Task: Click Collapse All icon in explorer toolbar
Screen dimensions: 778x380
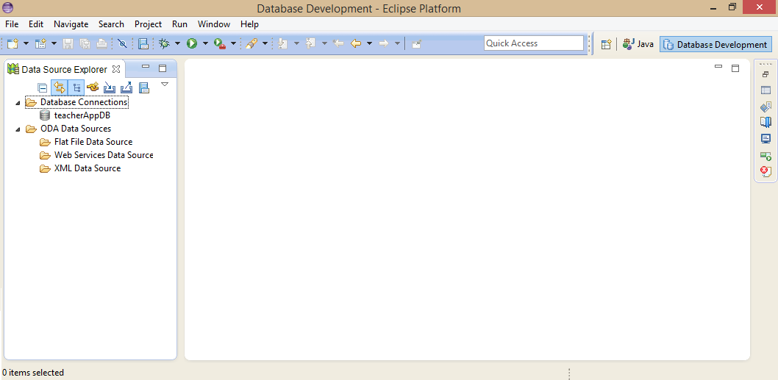Action: tap(43, 87)
